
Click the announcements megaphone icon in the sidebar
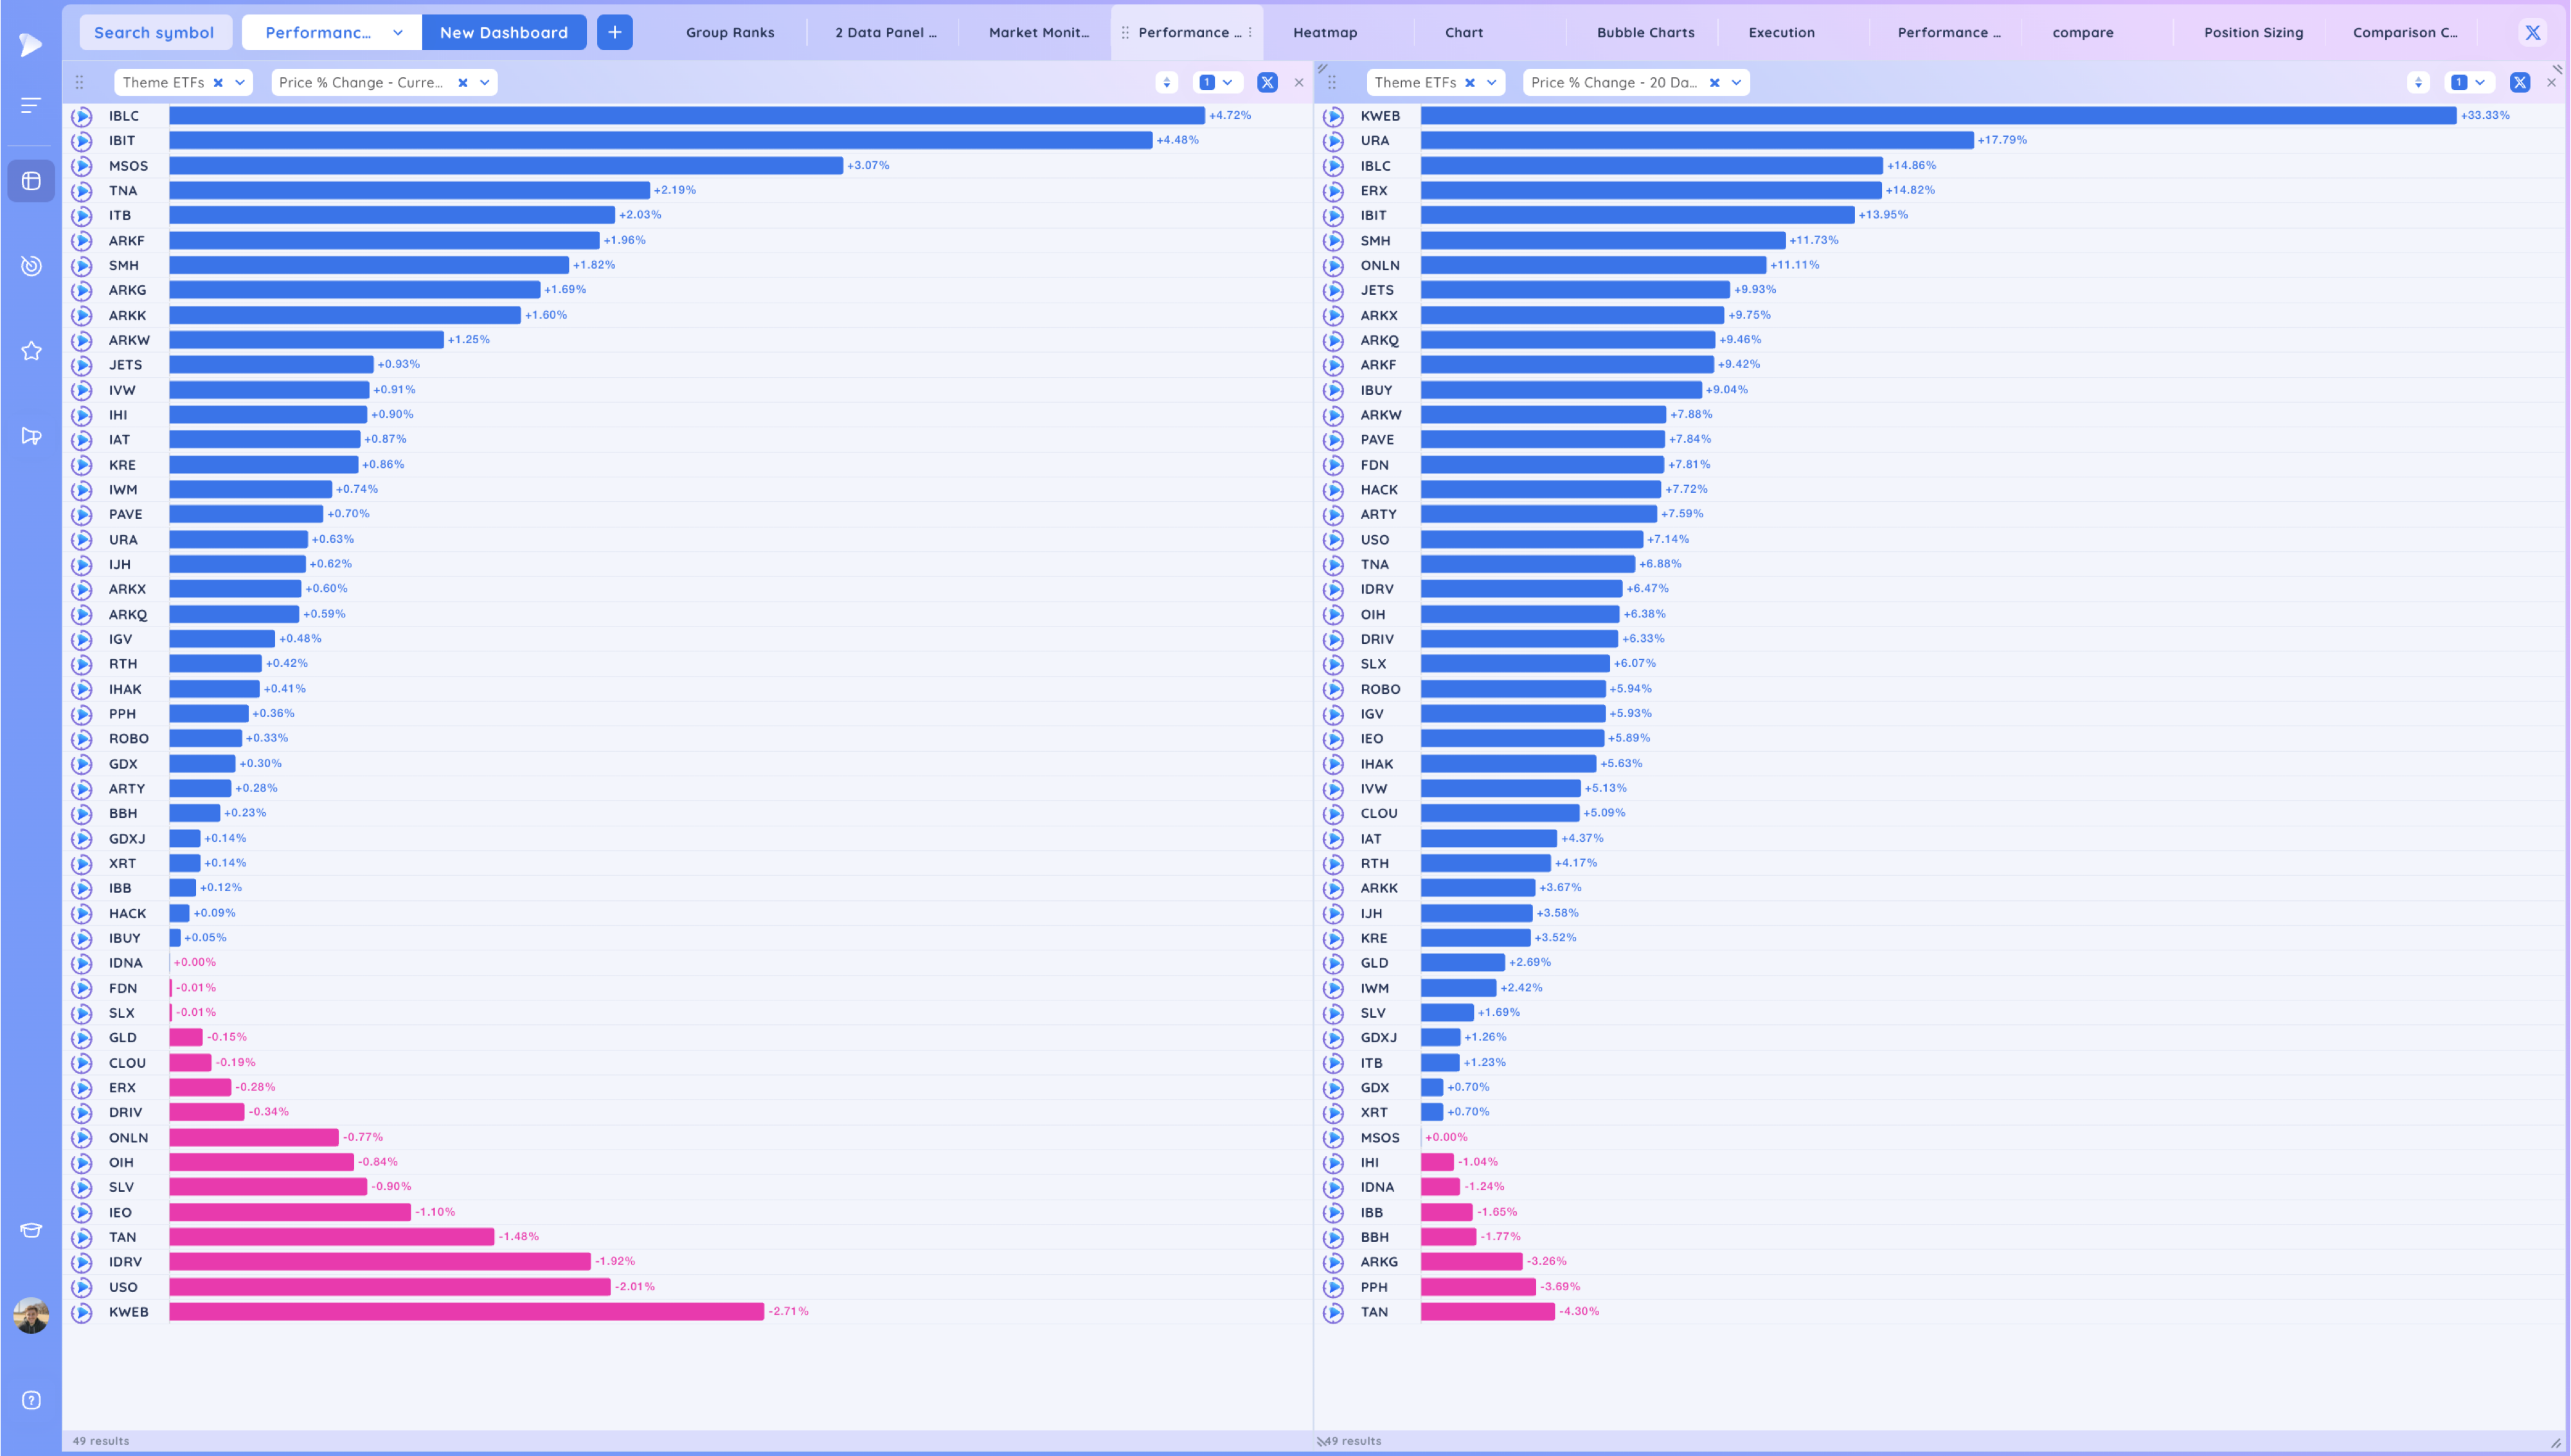(31, 436)
